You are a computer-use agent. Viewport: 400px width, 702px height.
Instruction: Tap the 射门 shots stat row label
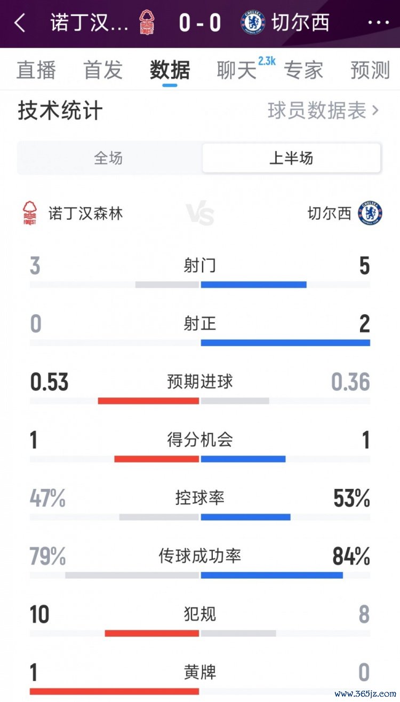click(200, 266)
